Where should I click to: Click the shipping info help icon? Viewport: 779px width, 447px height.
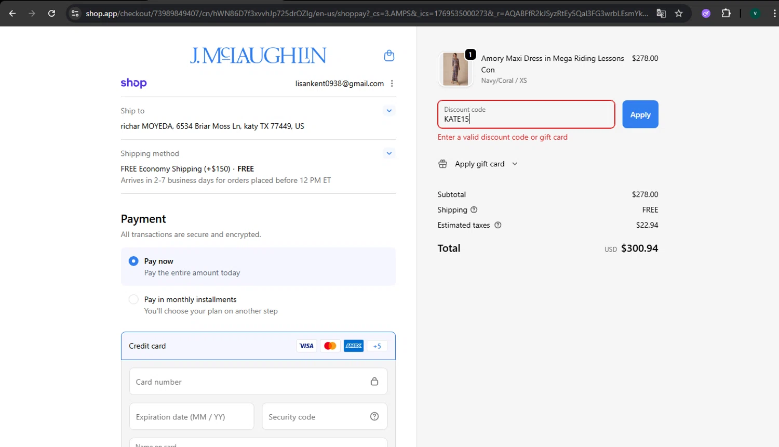474,210
